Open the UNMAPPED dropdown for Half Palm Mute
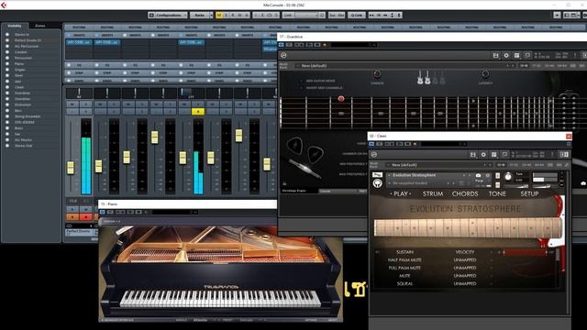The width and height of the screenshot is (587, 330). point(465,260)
